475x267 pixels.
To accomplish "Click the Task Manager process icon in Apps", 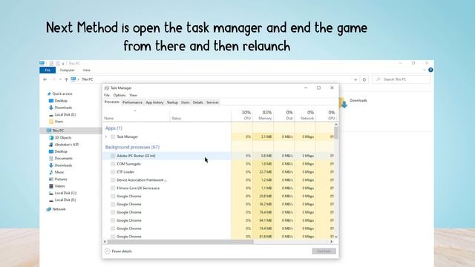I will coord(113,136).
